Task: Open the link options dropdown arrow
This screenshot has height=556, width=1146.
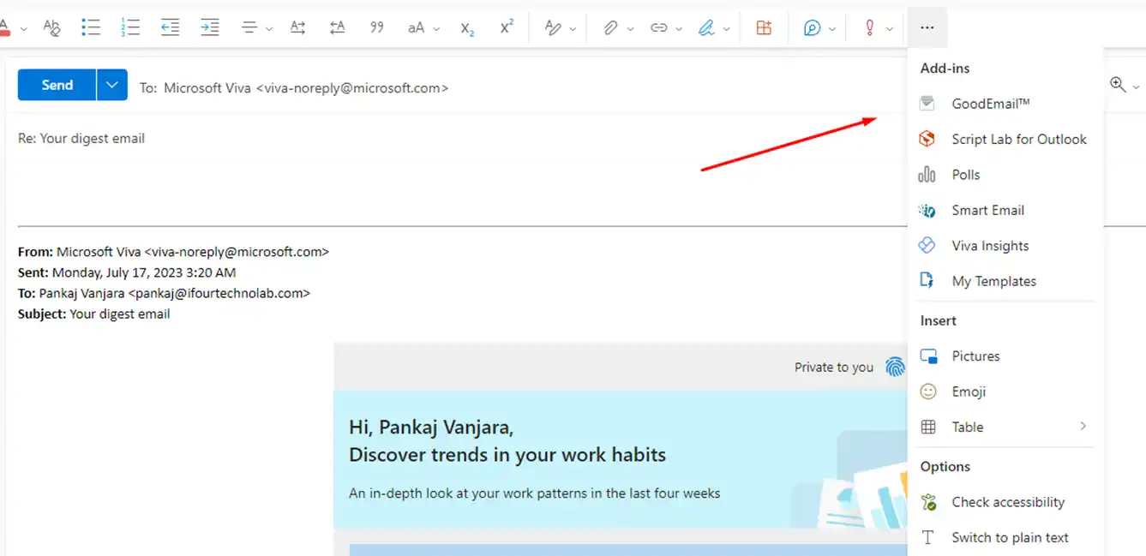Action: coord(679,29)
